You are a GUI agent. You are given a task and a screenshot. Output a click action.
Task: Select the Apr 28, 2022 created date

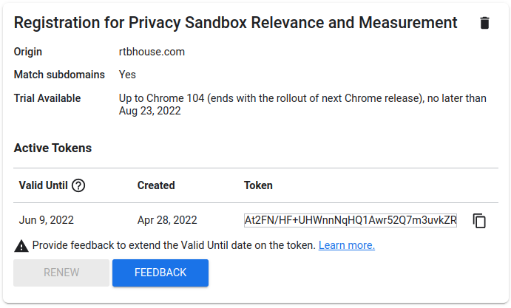[x=167, y=220]
